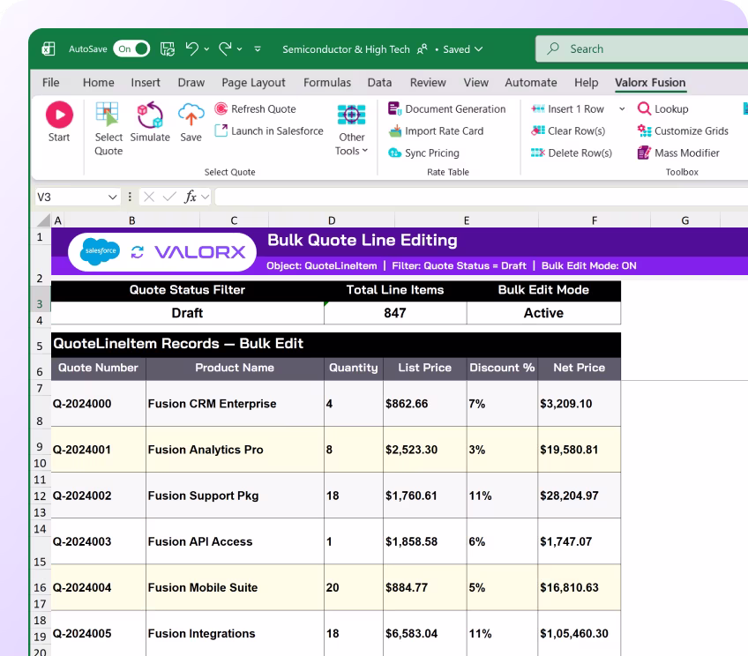Click net price $1,05,460.30 cell
748x656 pixels.
(x=580, y=633)
